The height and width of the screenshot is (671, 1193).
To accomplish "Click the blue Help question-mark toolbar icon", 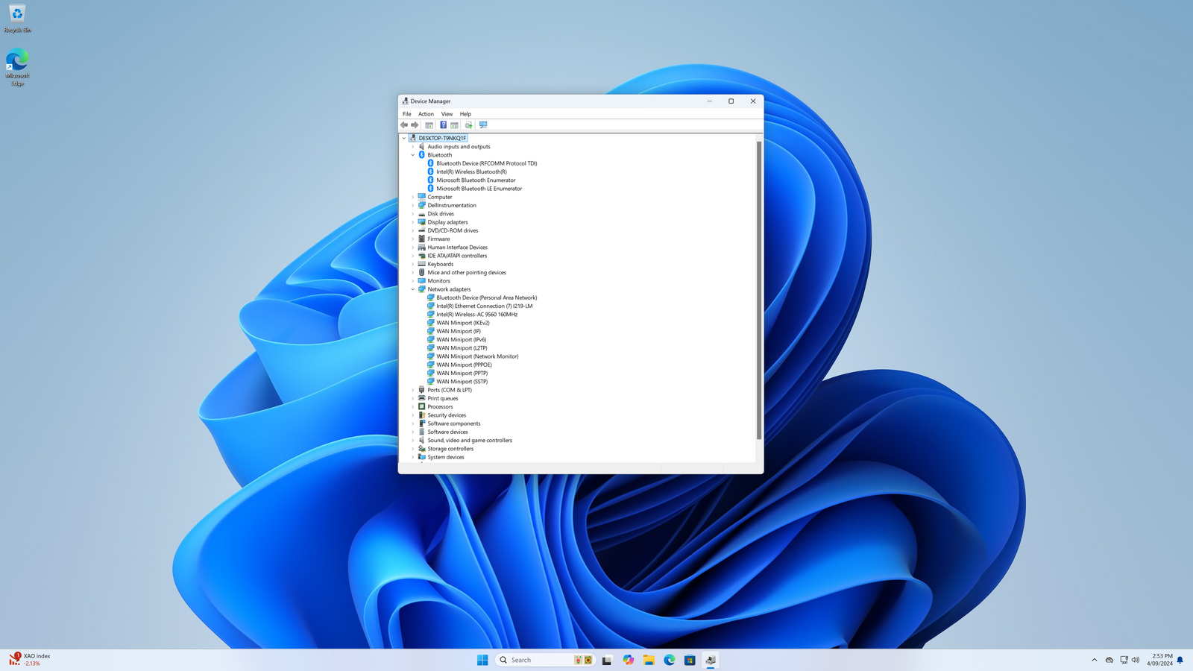I will point(443,125).
